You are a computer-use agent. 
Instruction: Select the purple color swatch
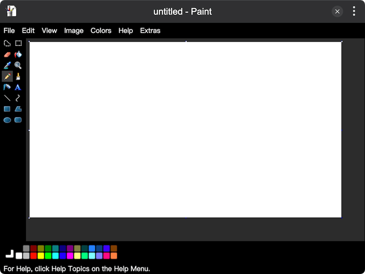(70, 248)
